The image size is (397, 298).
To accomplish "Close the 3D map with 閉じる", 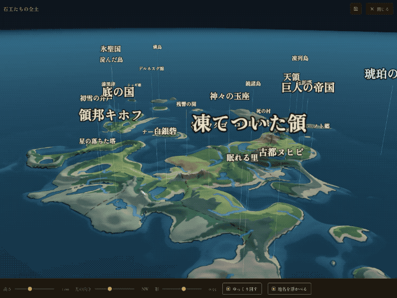I will point(379,9).
